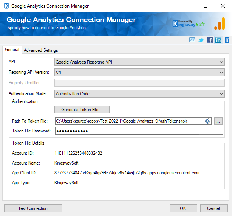Click the Account Name value KingswaySoft
This screenshot has width=232, height=216.
point(67,163)
